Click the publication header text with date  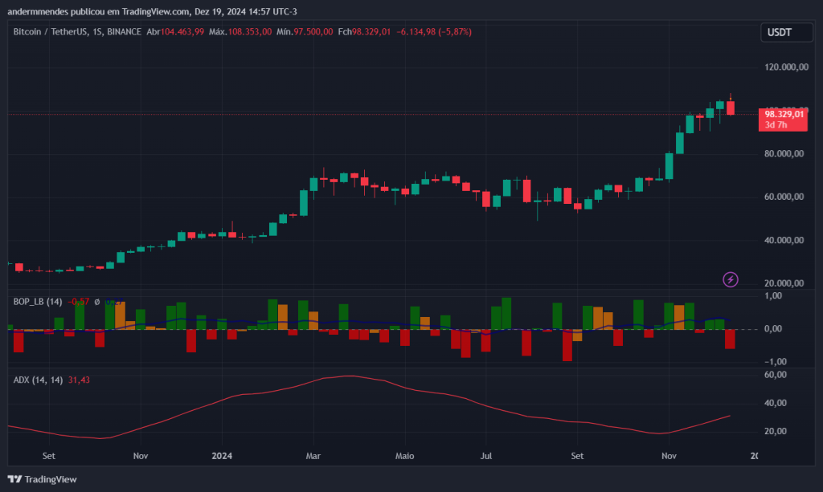(x=152, y=11)
